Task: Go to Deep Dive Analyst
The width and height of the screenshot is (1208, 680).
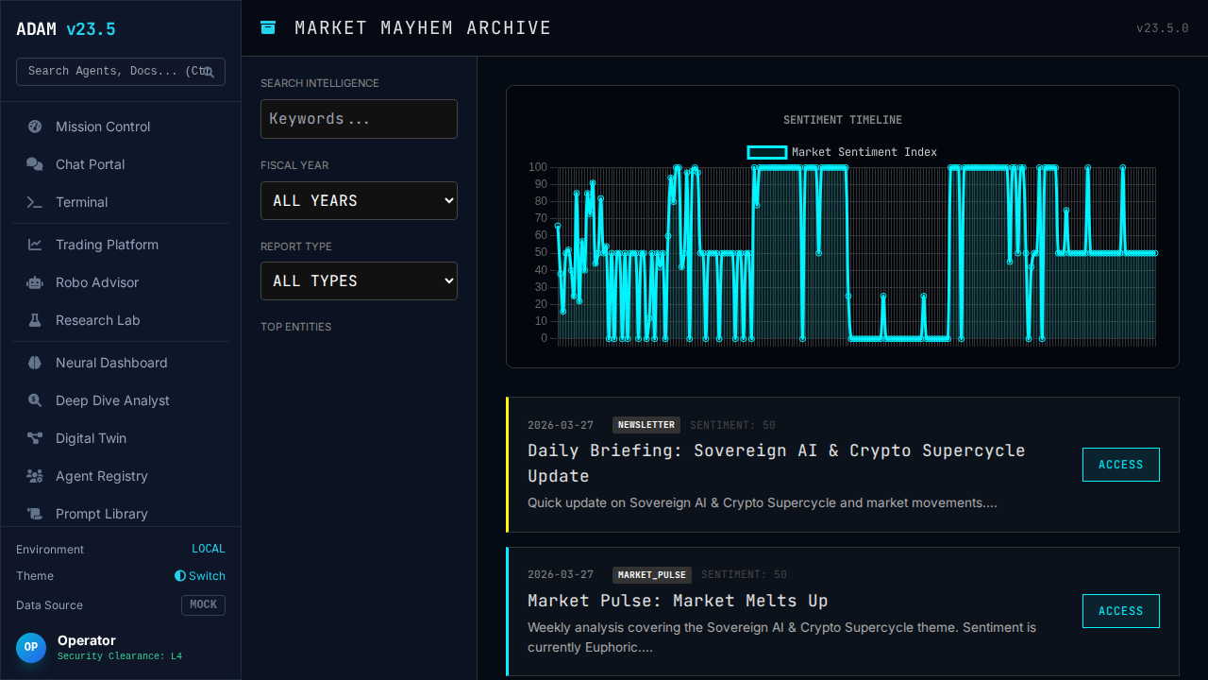Action: (112, 400)
